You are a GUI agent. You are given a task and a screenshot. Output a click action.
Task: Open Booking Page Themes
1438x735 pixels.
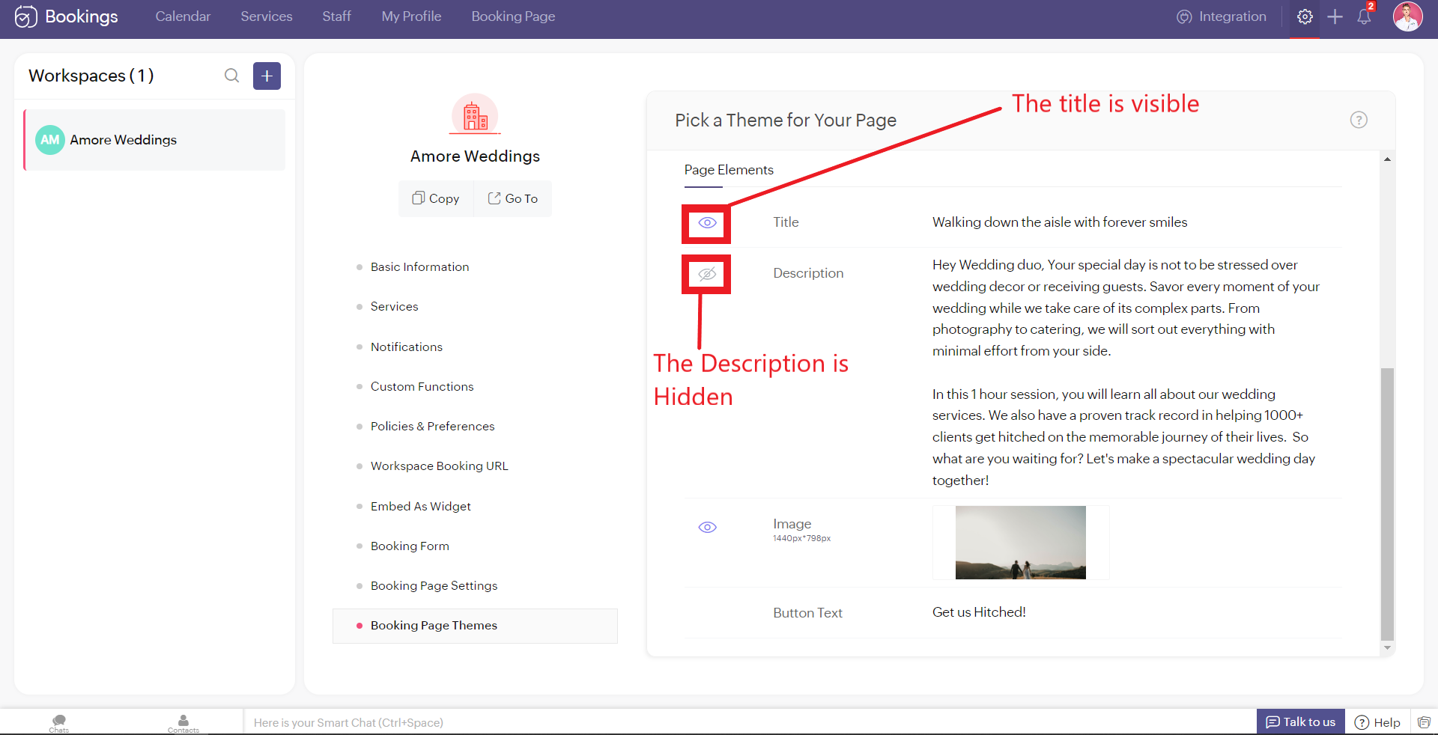click(475, 626)
